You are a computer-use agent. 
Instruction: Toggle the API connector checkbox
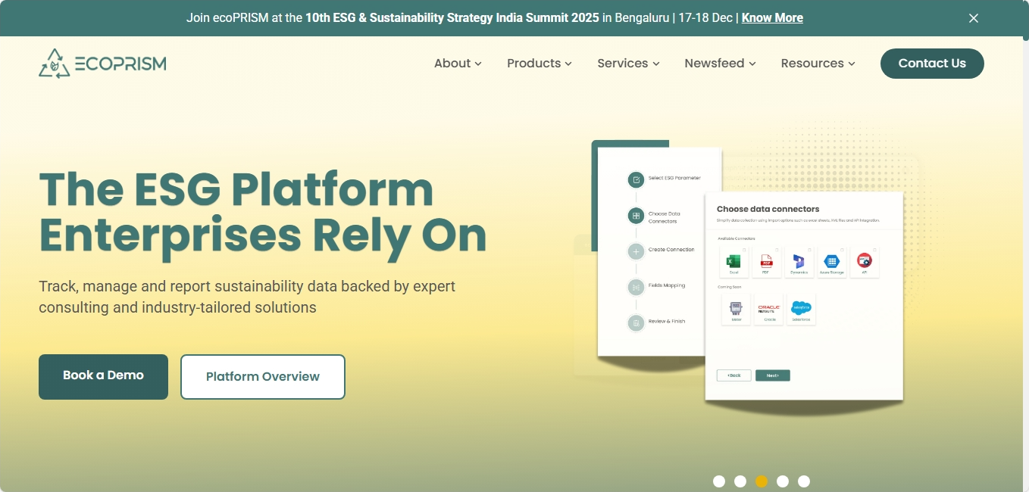874,250
